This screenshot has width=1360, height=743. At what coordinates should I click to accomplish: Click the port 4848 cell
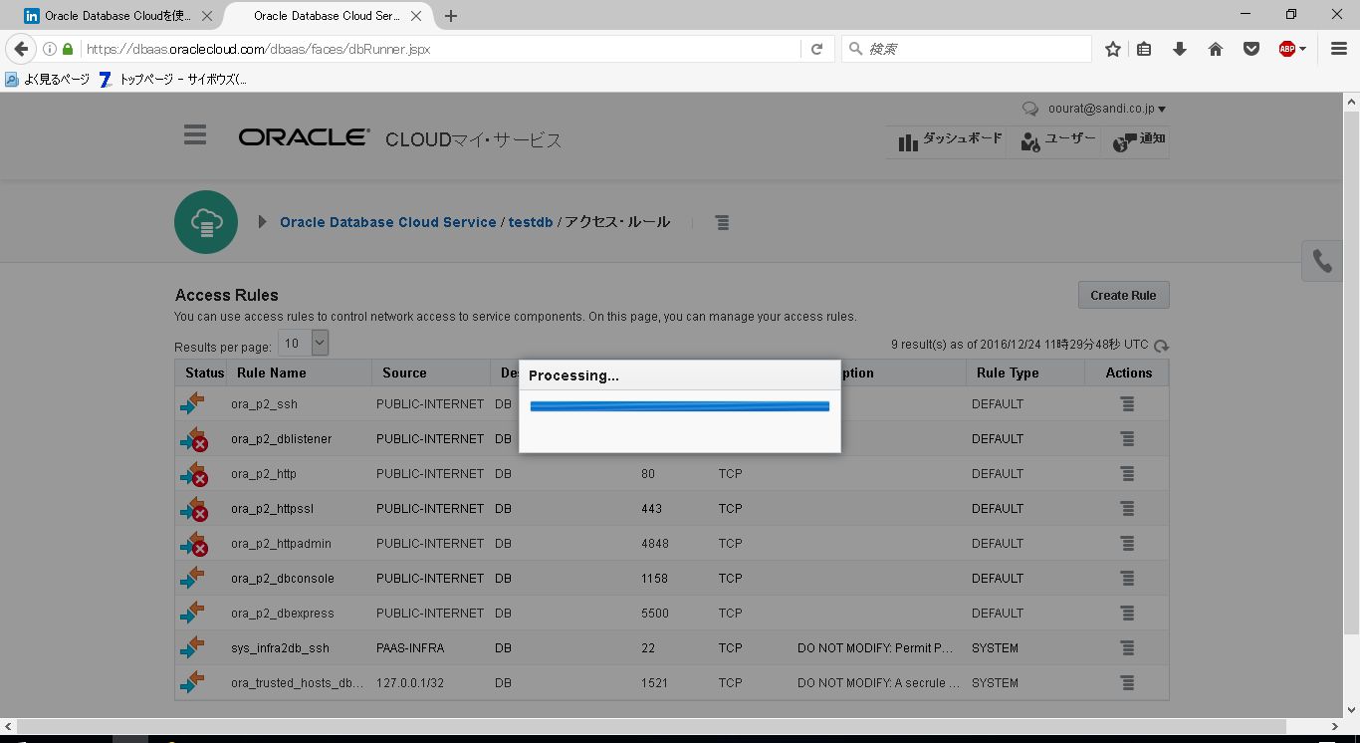(655, 544)
